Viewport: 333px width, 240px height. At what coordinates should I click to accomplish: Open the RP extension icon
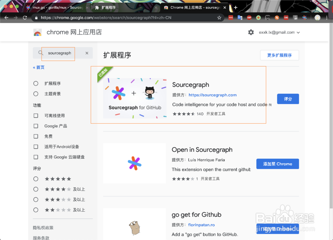coord(295,18)
